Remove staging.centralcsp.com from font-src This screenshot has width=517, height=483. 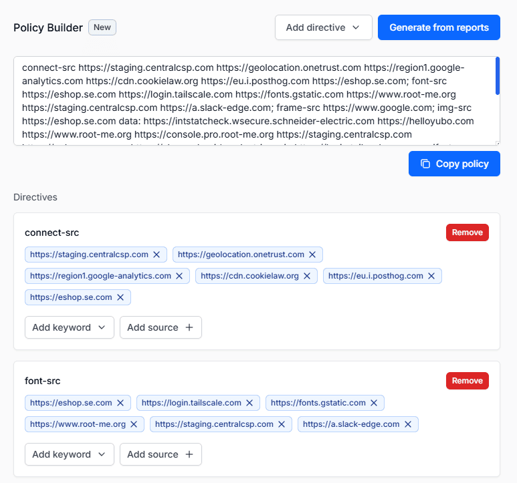282,424
